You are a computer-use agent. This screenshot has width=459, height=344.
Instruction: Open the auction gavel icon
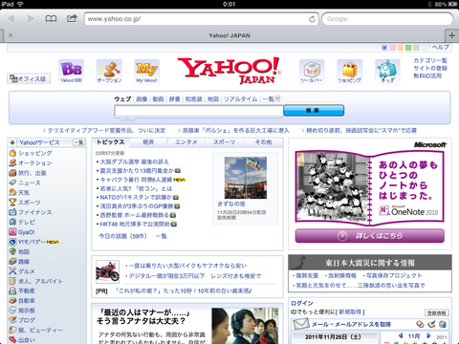tap(109, 72)
